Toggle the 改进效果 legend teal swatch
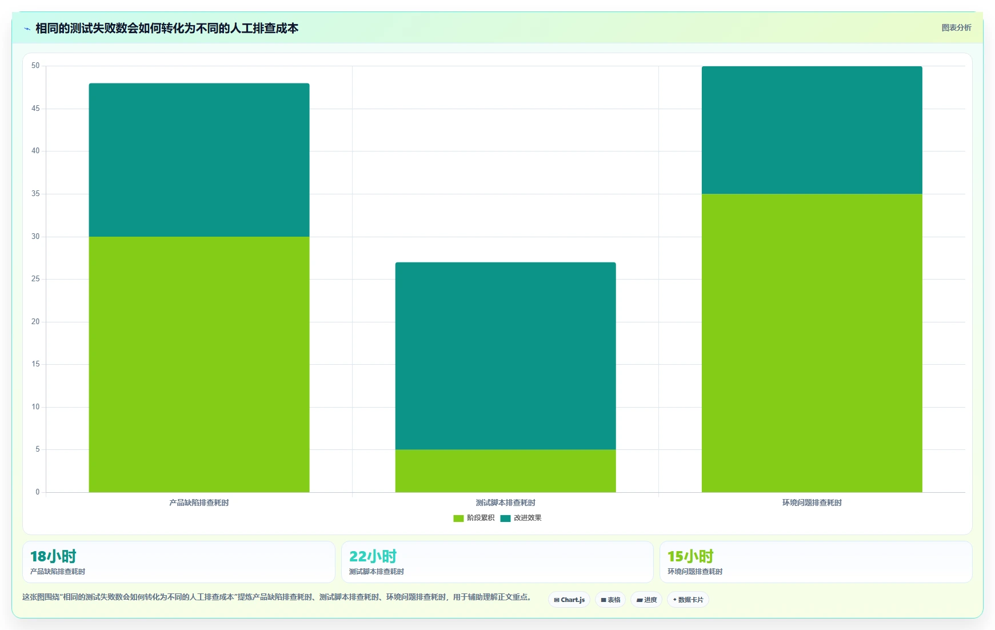 point(505,519)
